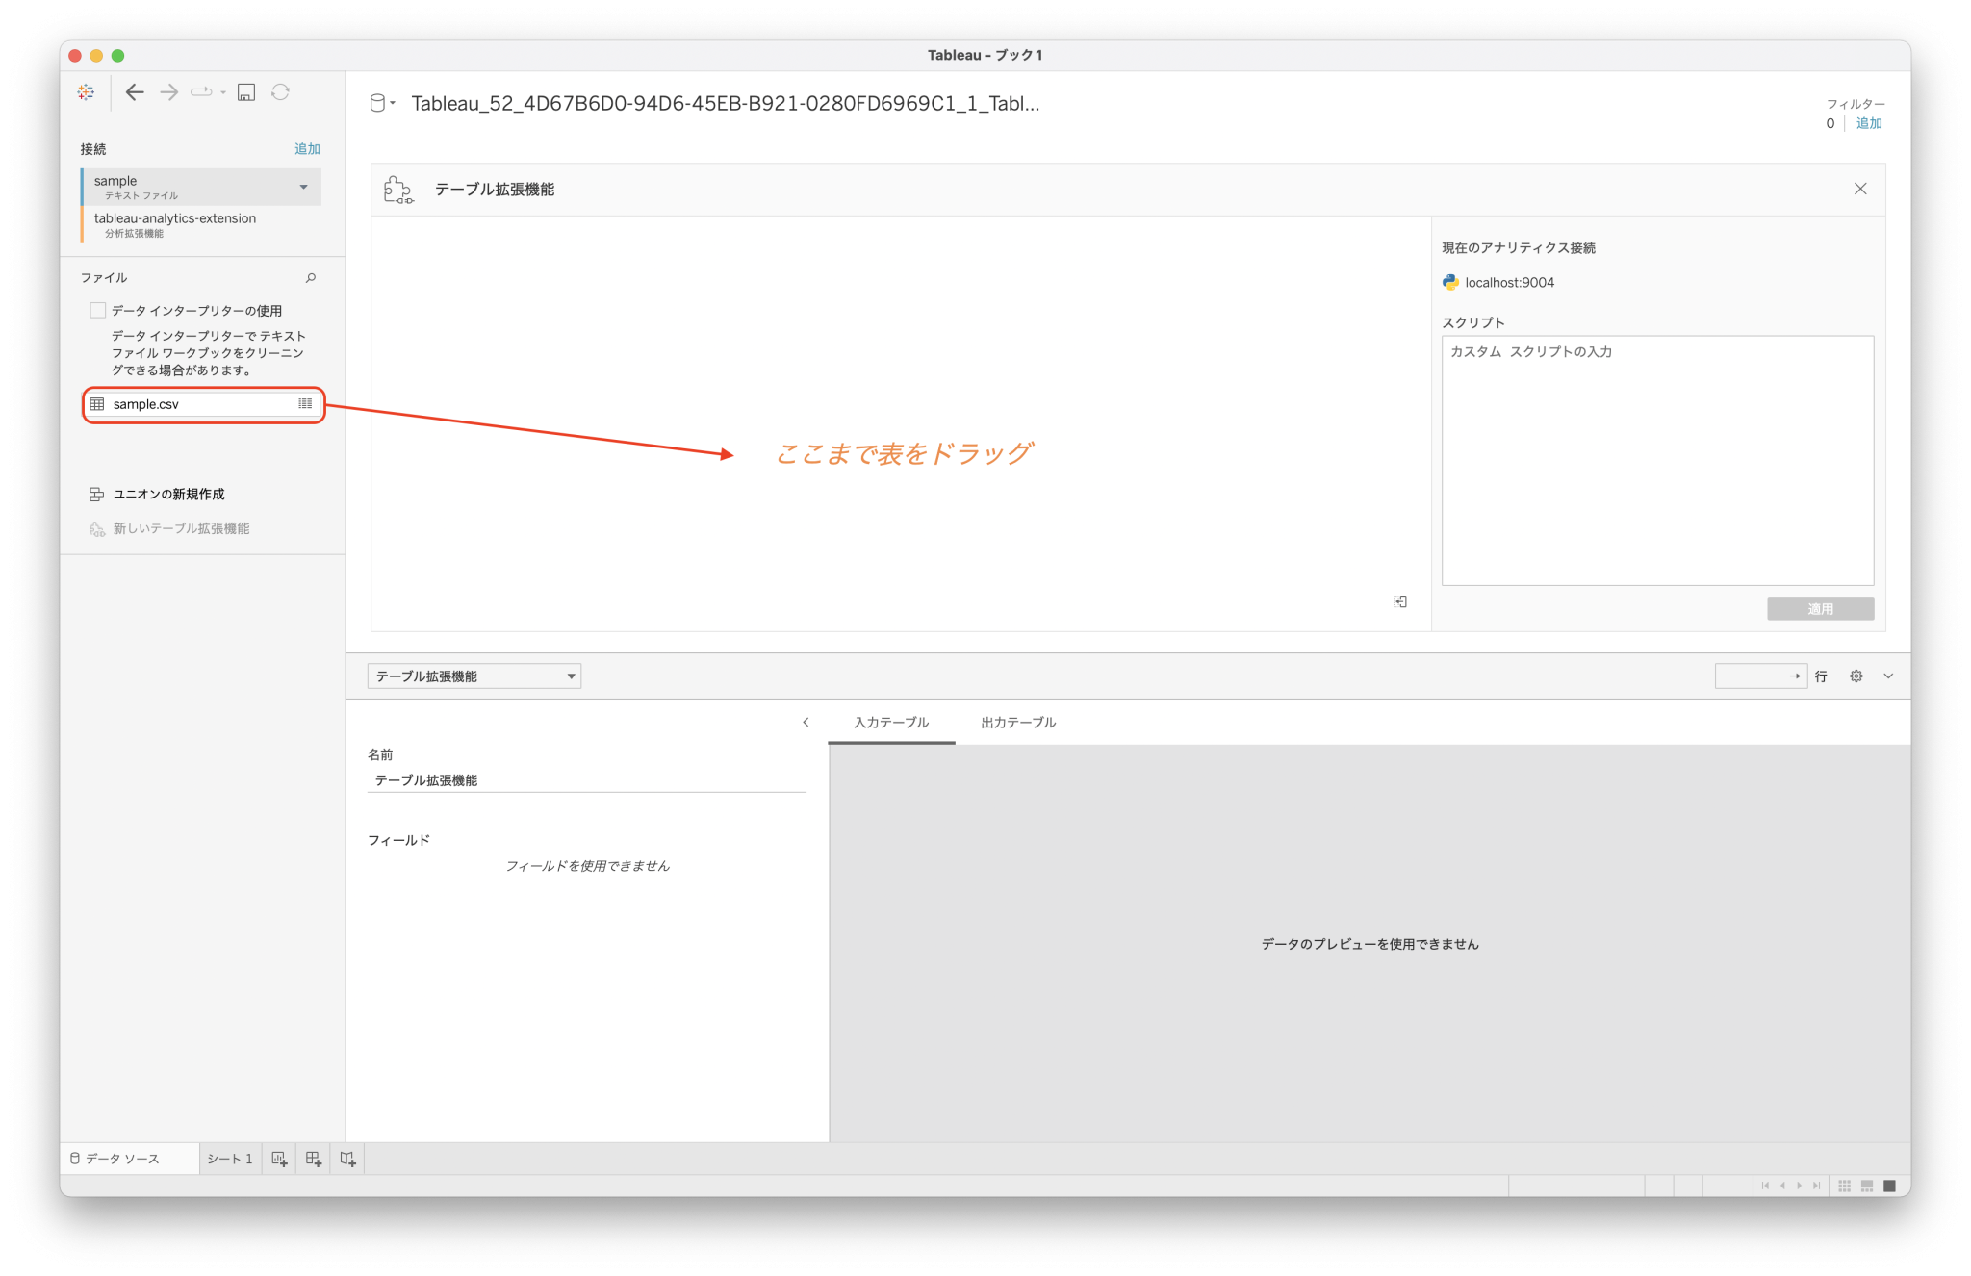Click the preview grid icon next to sample.csv
The image size is (1971, 1276).
click(305, 403)
